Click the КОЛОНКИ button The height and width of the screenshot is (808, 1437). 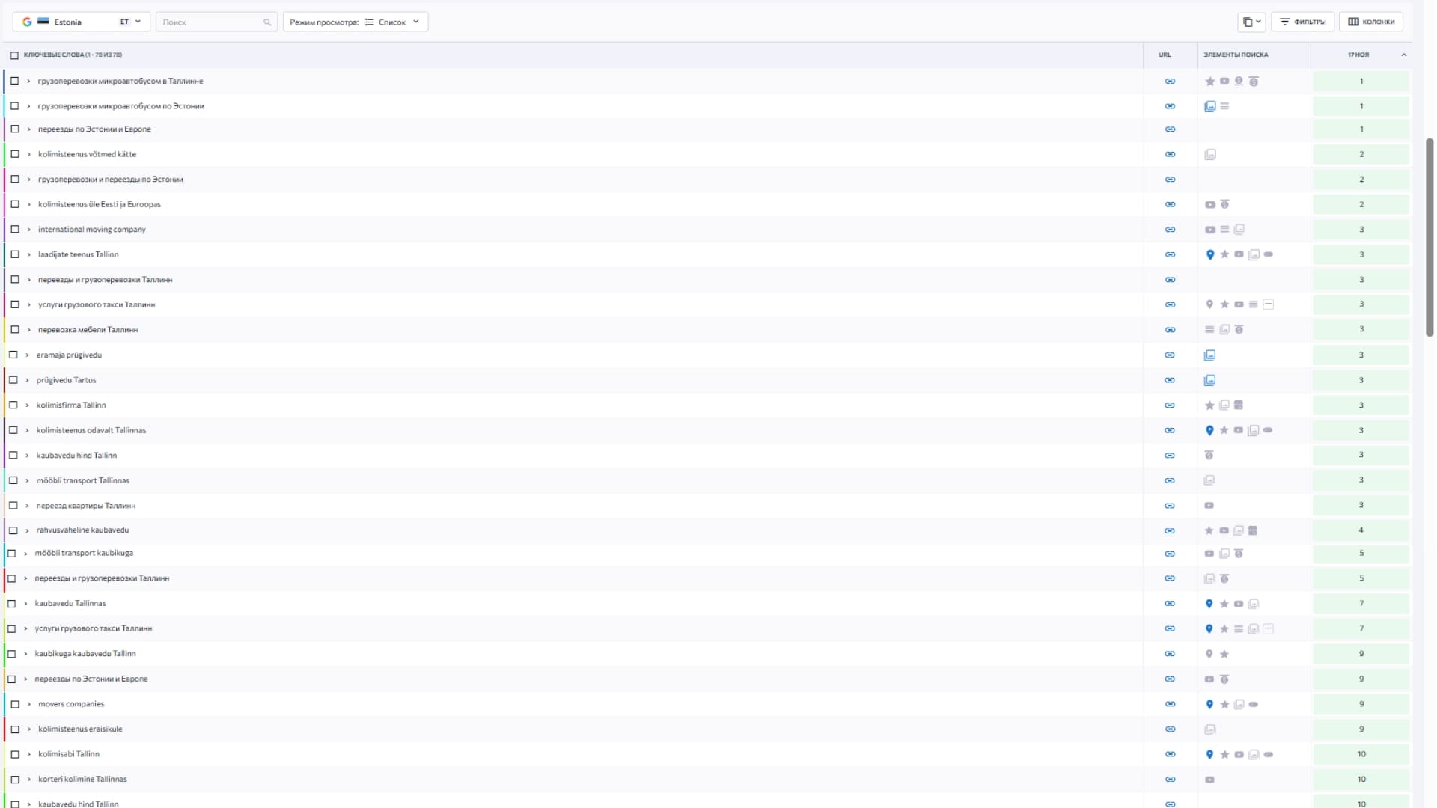[1371, 22]
